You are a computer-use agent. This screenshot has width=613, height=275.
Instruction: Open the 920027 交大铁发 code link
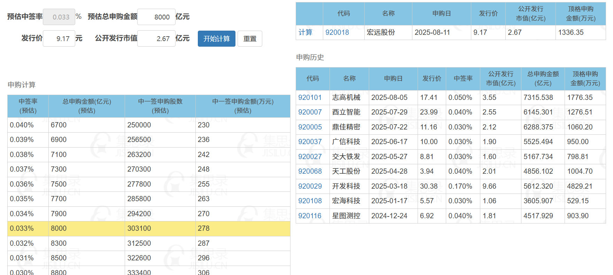[310, 157]
